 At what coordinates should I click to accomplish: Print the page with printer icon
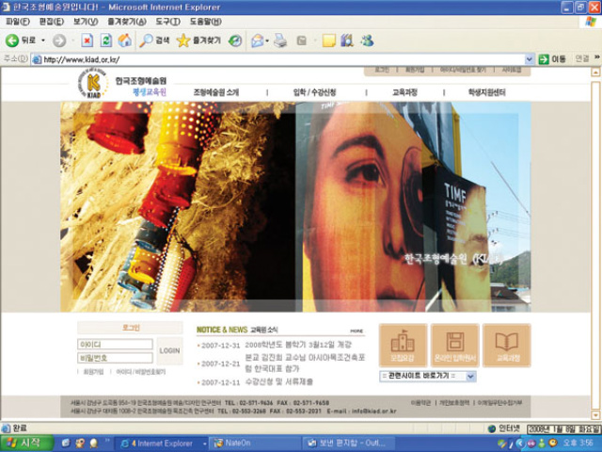[x=280, y=40]
